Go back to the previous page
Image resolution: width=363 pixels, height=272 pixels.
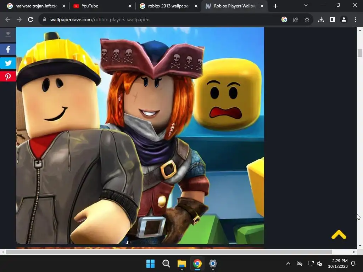coord(8,20)
